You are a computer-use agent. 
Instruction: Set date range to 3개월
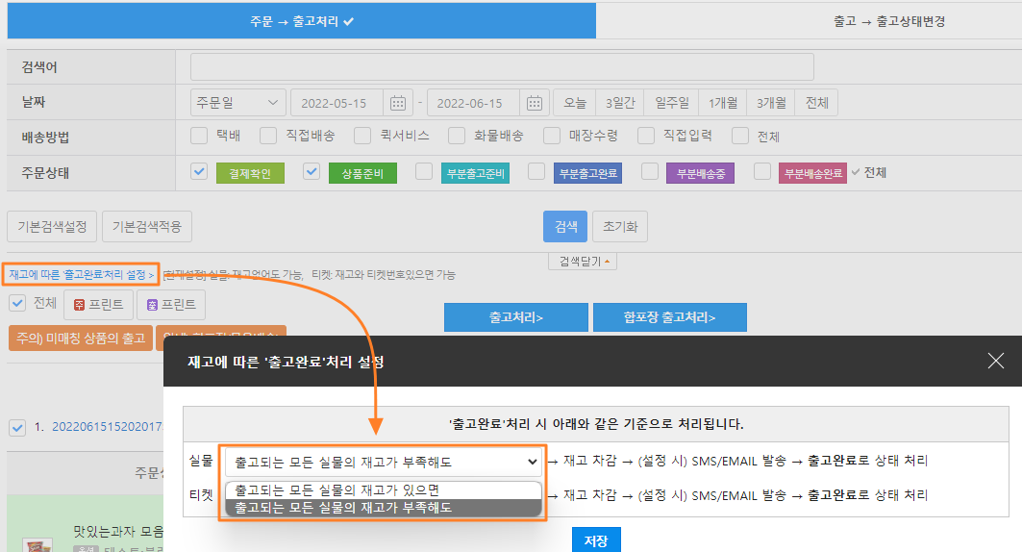(x=771, y=103)
